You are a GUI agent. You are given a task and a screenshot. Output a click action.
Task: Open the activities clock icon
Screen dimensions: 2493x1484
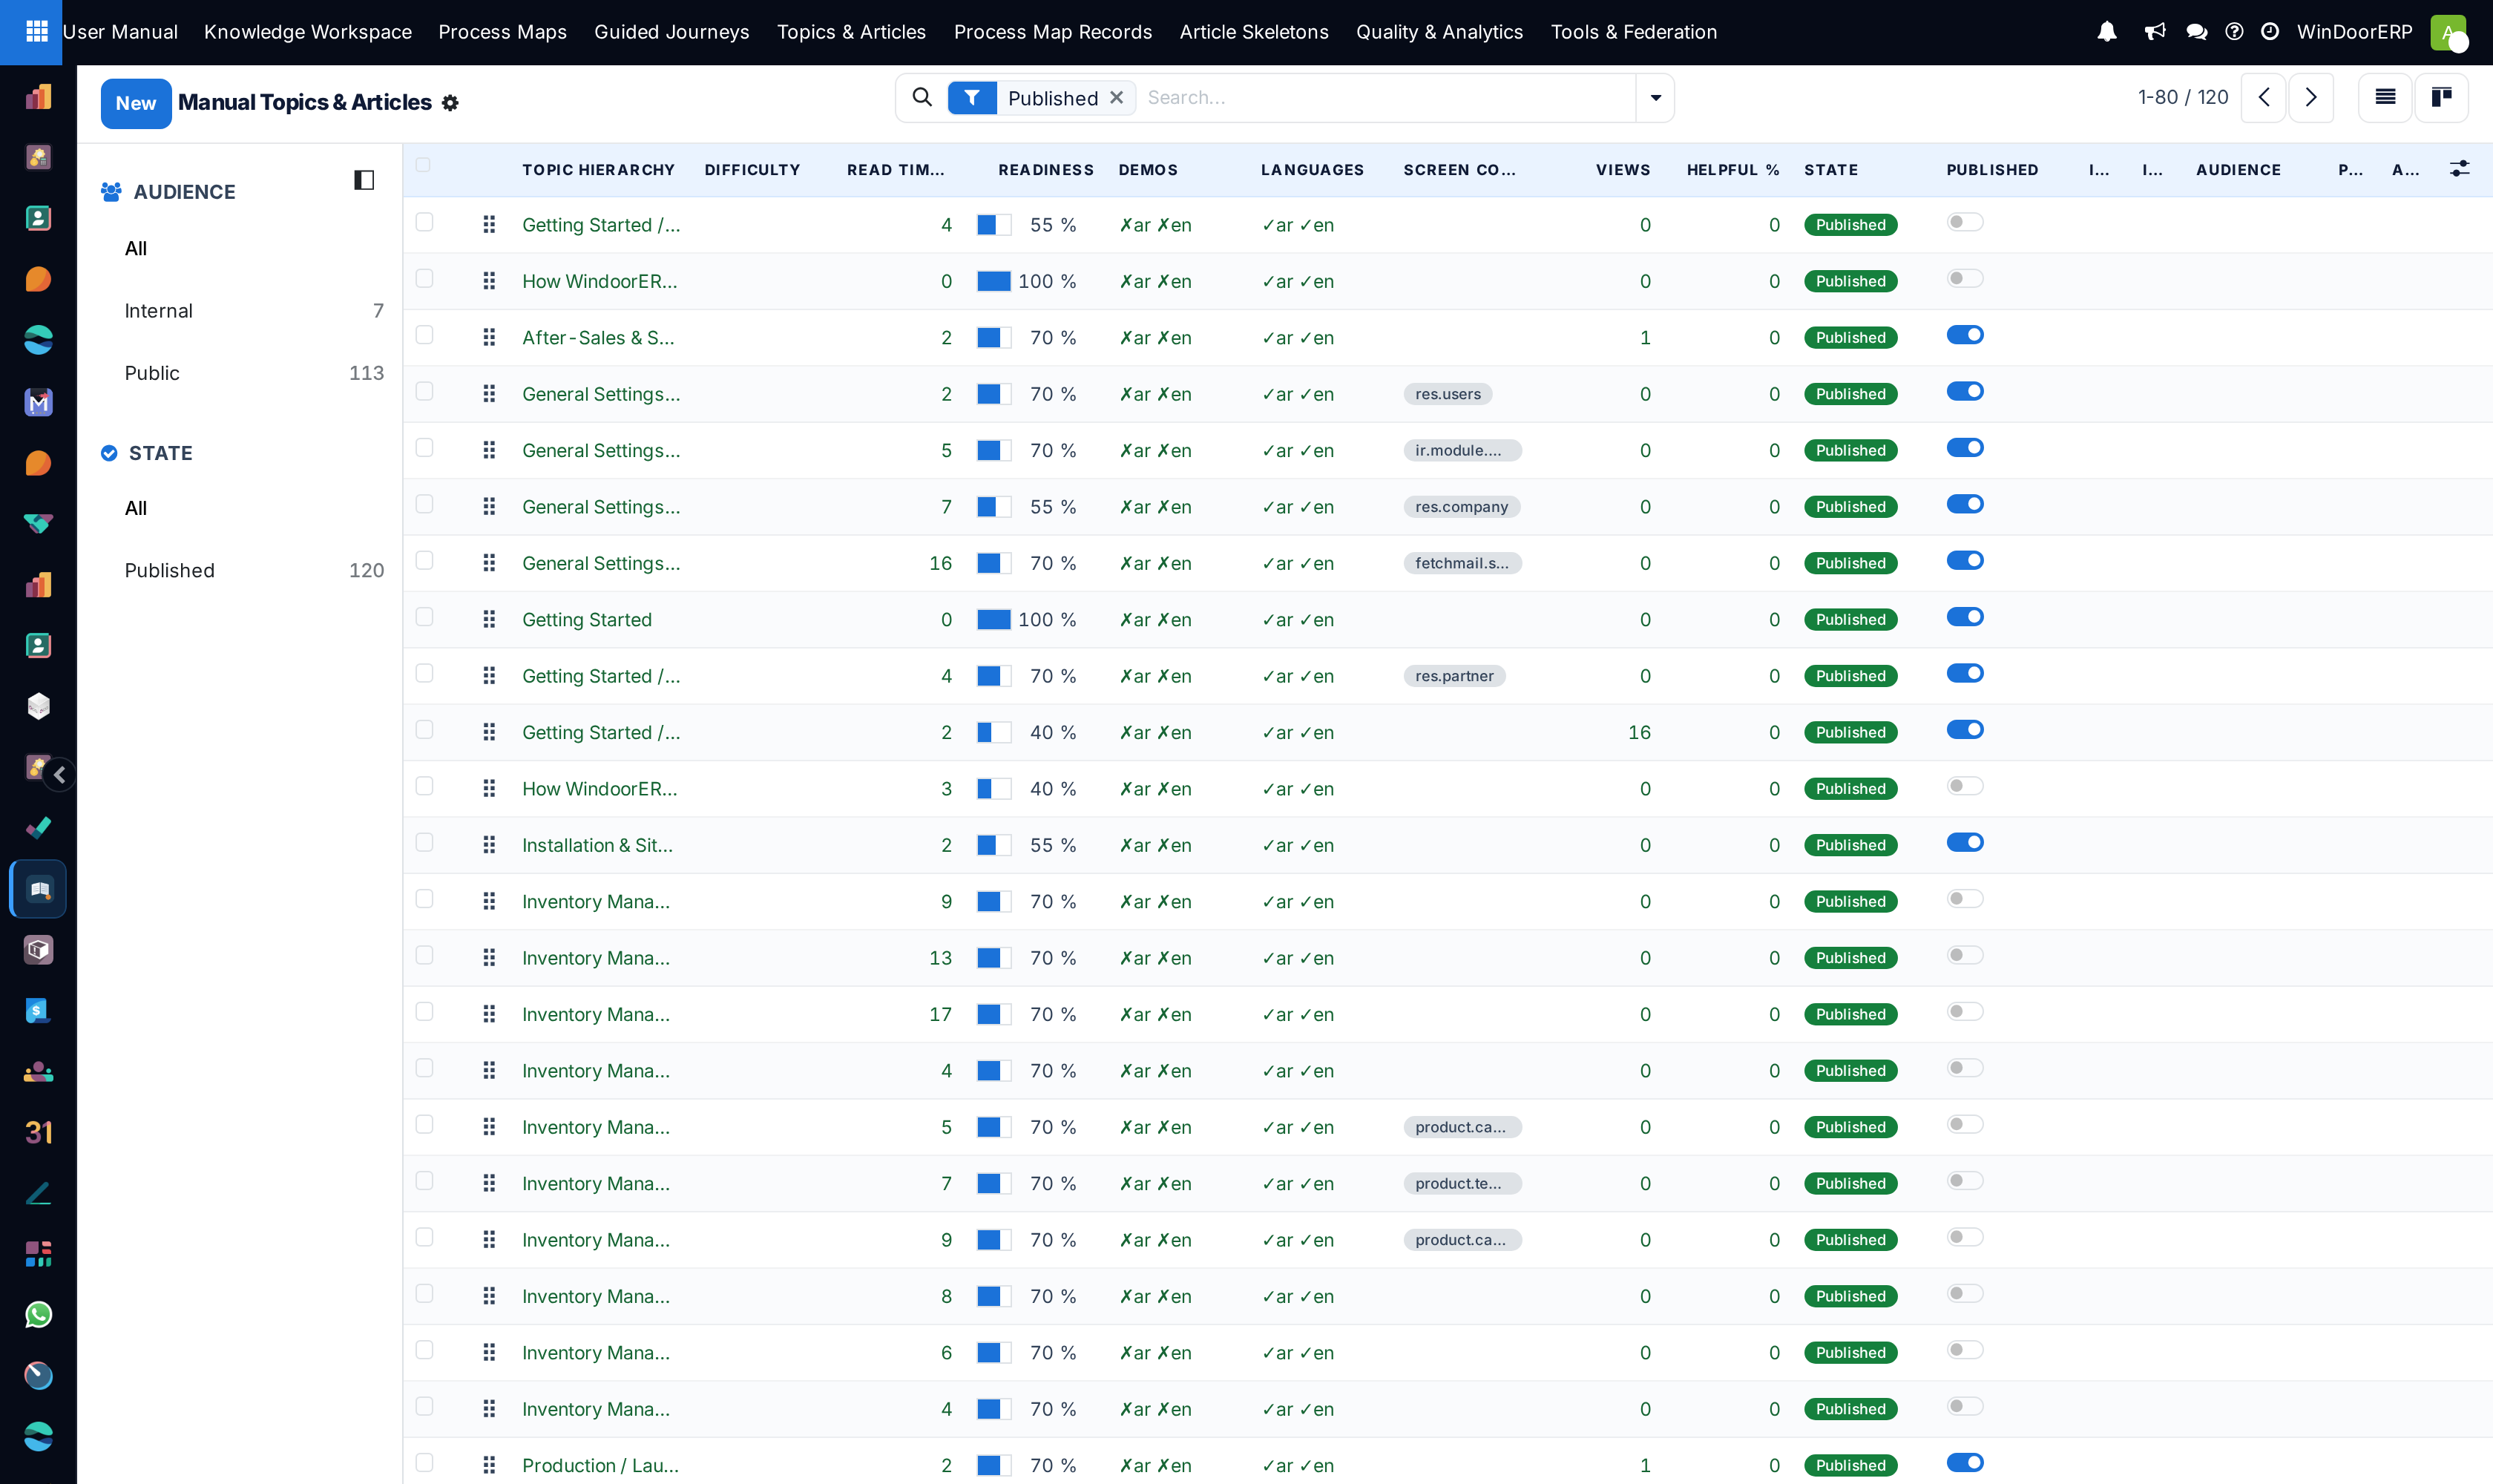point(2270,32)
